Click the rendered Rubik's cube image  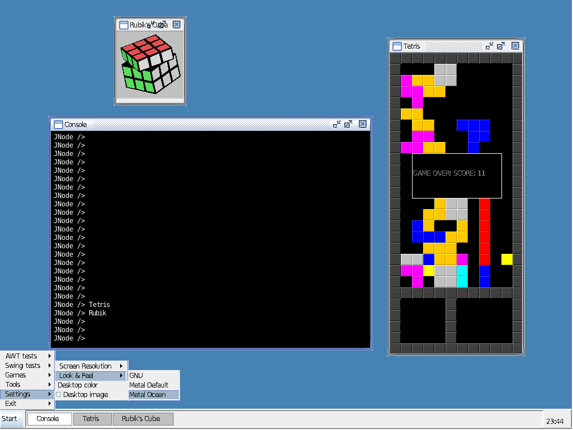pos(150,64)
